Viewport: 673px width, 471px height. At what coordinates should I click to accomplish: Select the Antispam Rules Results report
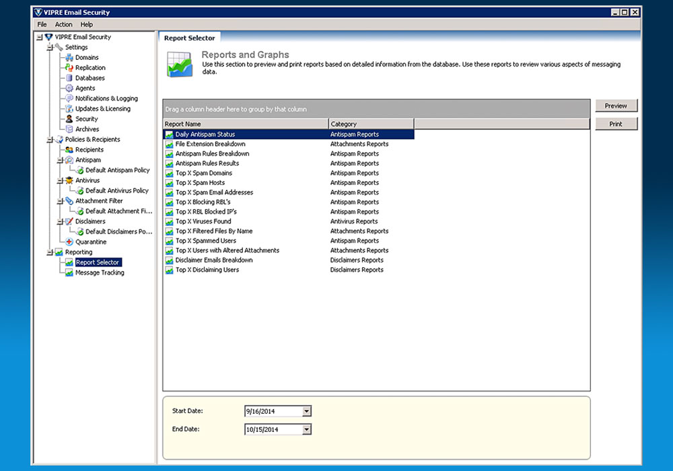(289, 164)
